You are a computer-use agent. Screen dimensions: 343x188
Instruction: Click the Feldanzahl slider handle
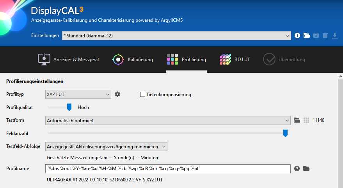click(285, 133)
